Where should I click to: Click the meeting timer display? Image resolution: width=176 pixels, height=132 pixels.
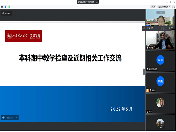(x=153, y=7)
